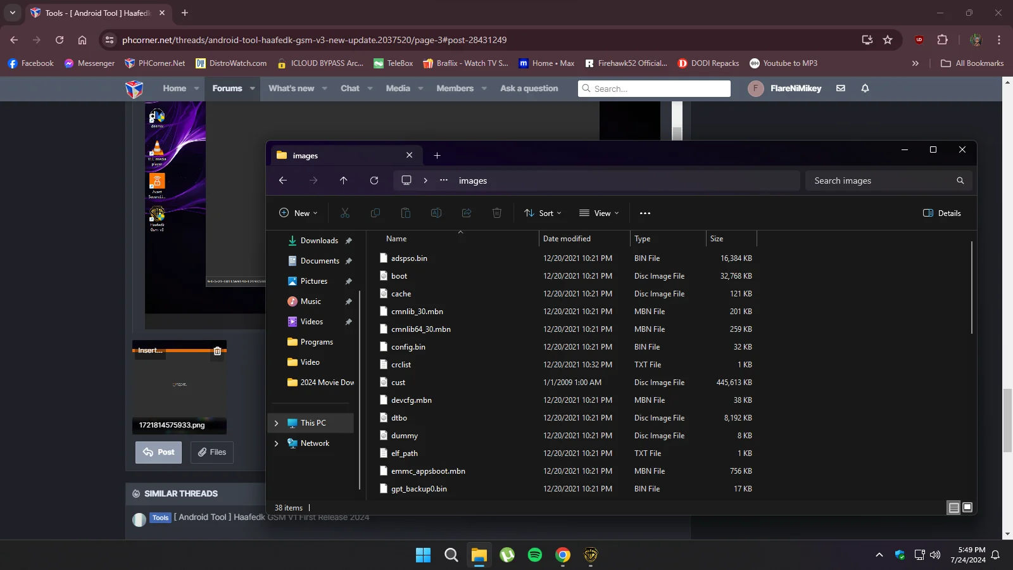Toggle the Details pane

pyautogui.click(x=942, y=213)
